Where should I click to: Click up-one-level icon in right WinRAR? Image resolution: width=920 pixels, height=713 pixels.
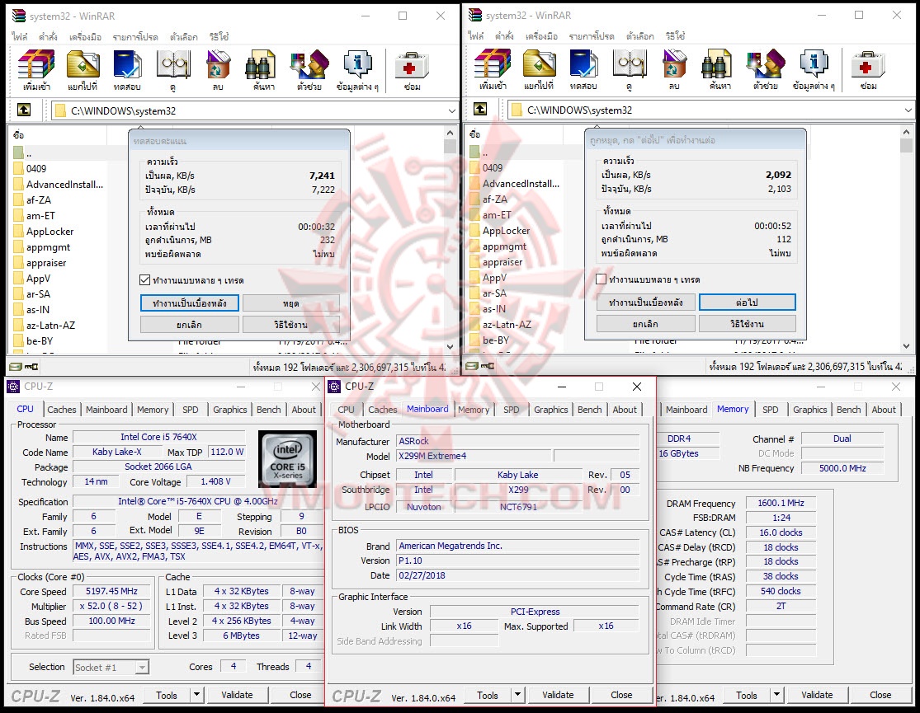tap(480, 109)
